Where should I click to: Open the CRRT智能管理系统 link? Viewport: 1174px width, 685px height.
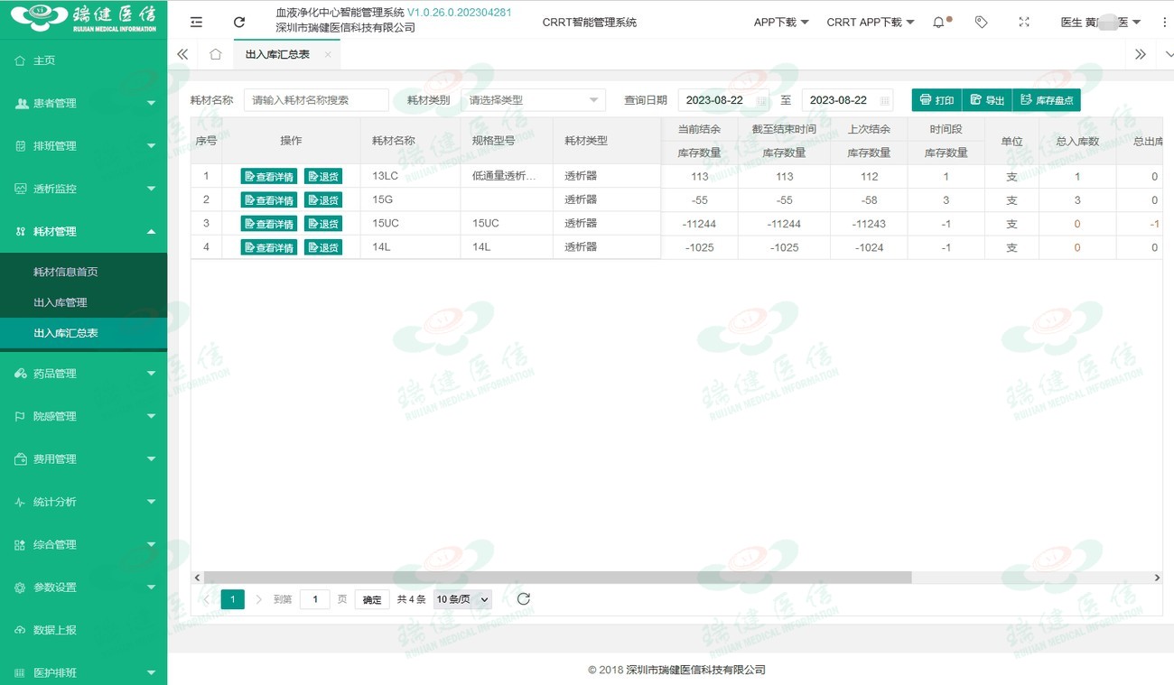590,23
